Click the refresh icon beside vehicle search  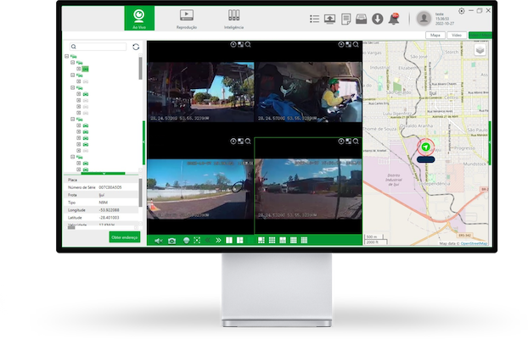136,47
